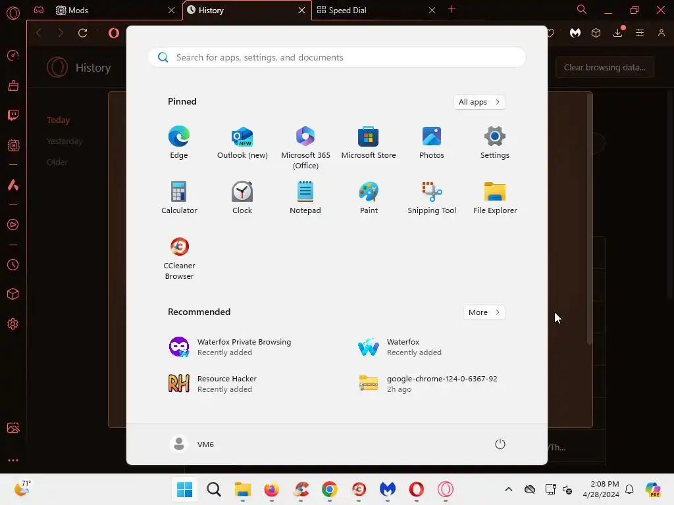Open GX Mods sidebar icon

click(13, 145)
